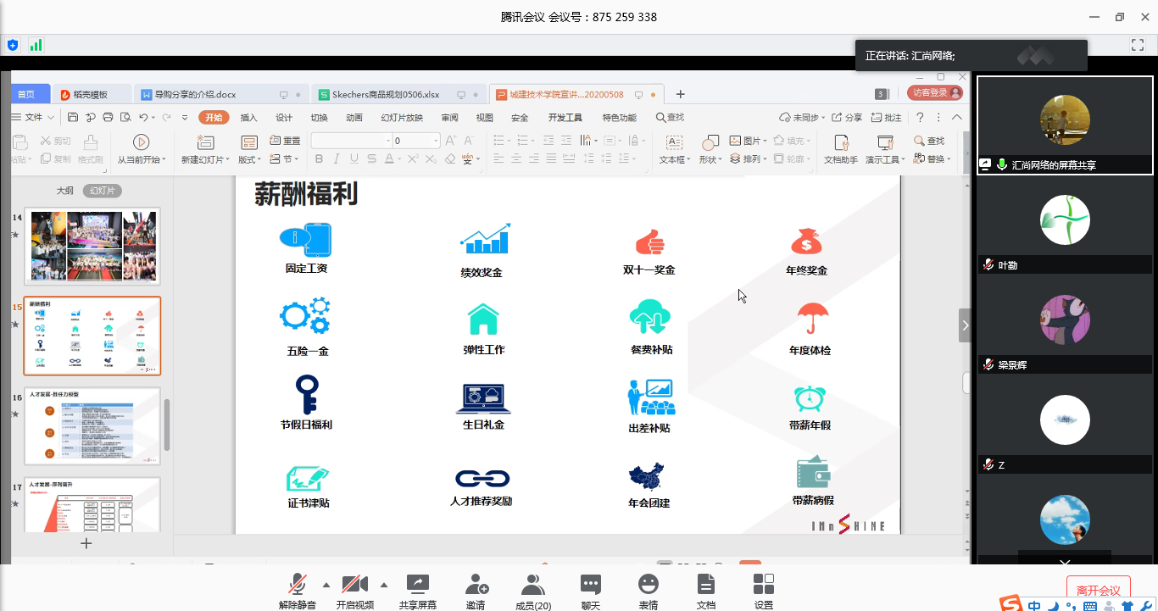Switch to Skechers商品规划0506.xlsx tab
The image size is (1158, 611).
[x=385, y=94]
